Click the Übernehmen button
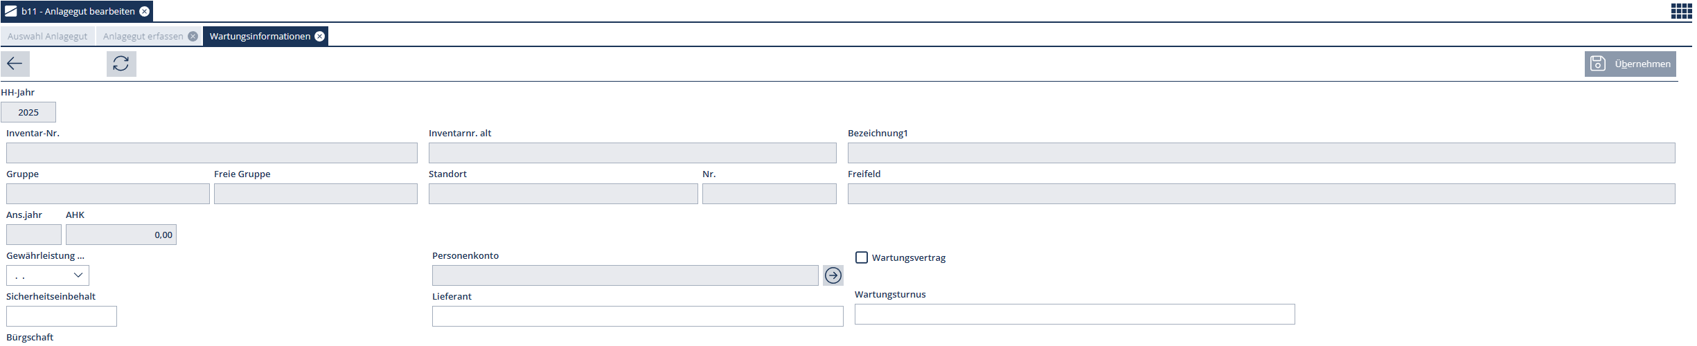 tap(1642, 64)
